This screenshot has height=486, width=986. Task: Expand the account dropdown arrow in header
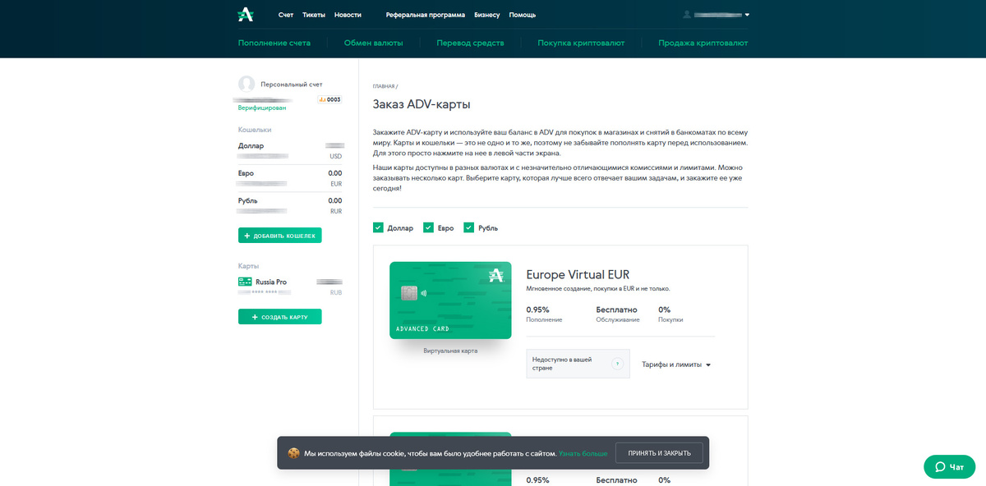[x=747, y=15]
